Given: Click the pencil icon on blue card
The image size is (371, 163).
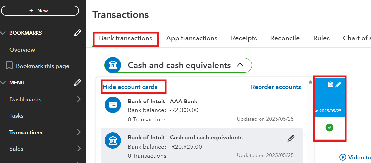Looking at the screenshot, I should coord(338,85).
